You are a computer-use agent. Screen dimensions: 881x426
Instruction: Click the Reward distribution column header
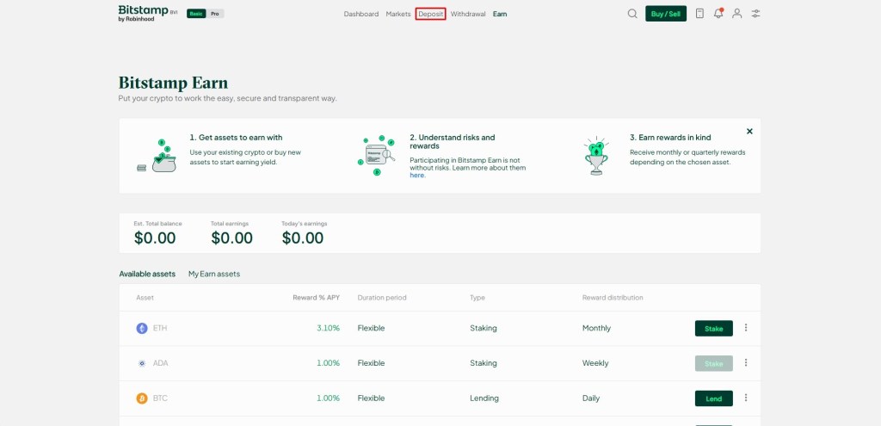tap(613, 298)
